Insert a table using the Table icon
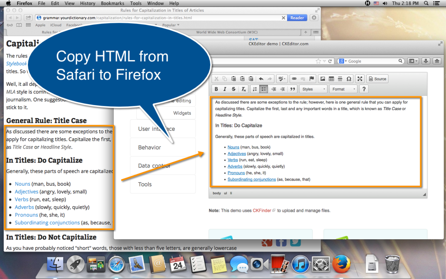 pyautogui.click(x=331, y=79)
